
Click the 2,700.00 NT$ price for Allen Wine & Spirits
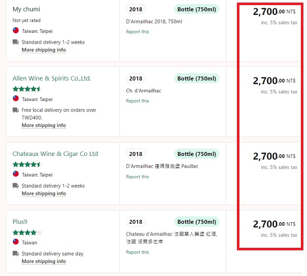274,81
